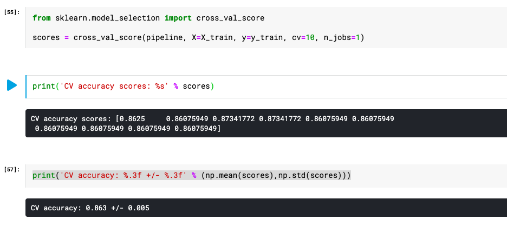507x226 pixels.
Task: Click the blue left border of the active cell
Action: 26,87
